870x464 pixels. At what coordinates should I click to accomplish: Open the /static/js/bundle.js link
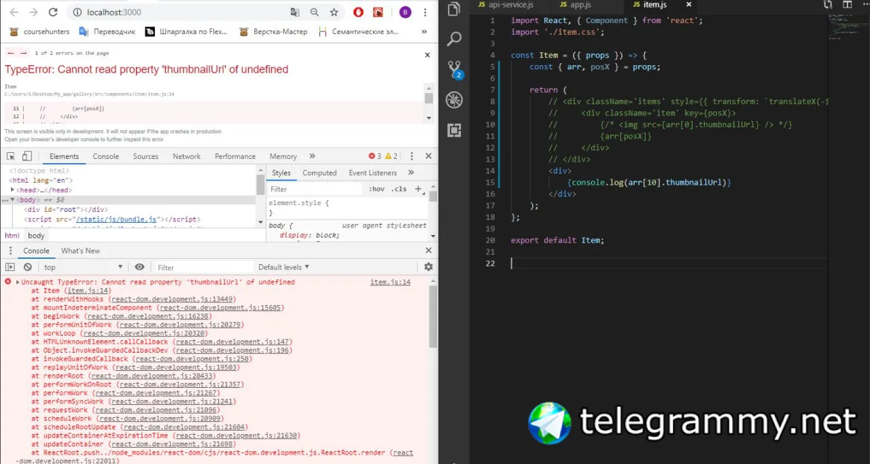[116, 219]
